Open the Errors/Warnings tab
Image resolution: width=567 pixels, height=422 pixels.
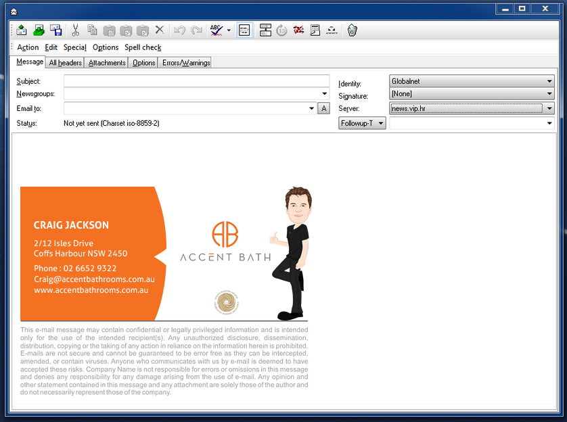tap(186, 63)
